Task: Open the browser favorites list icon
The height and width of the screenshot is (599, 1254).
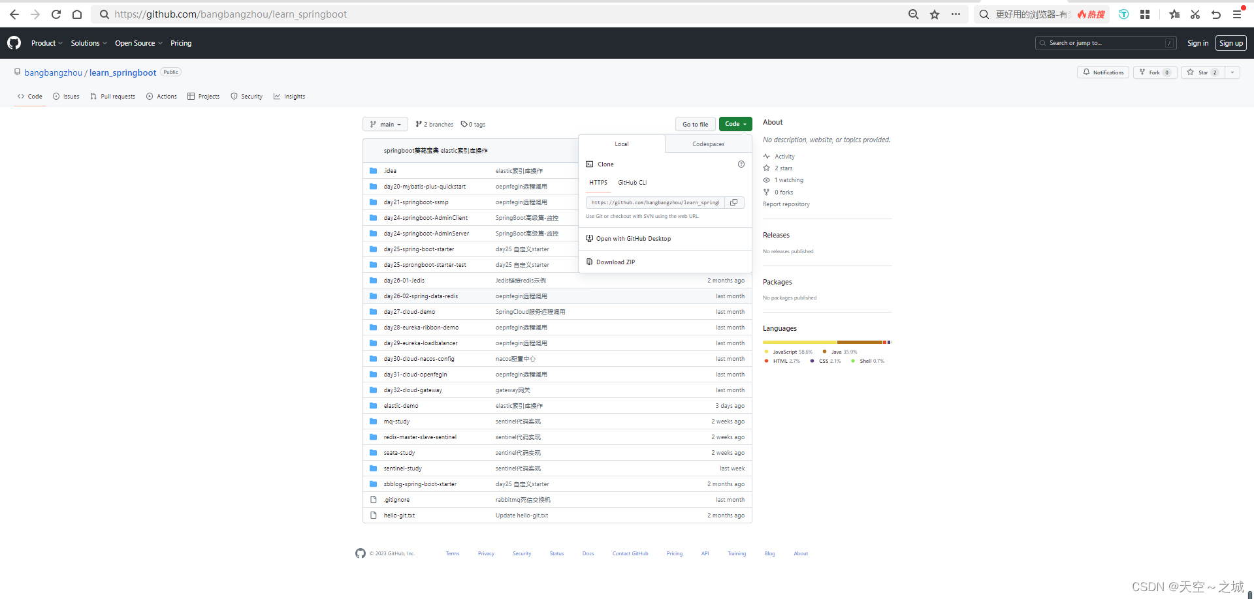Action: coord(1174,14)
